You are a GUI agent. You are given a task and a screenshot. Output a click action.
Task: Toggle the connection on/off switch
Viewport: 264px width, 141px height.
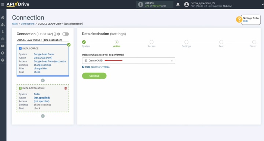pyautogui.click(x=66, y=34)
